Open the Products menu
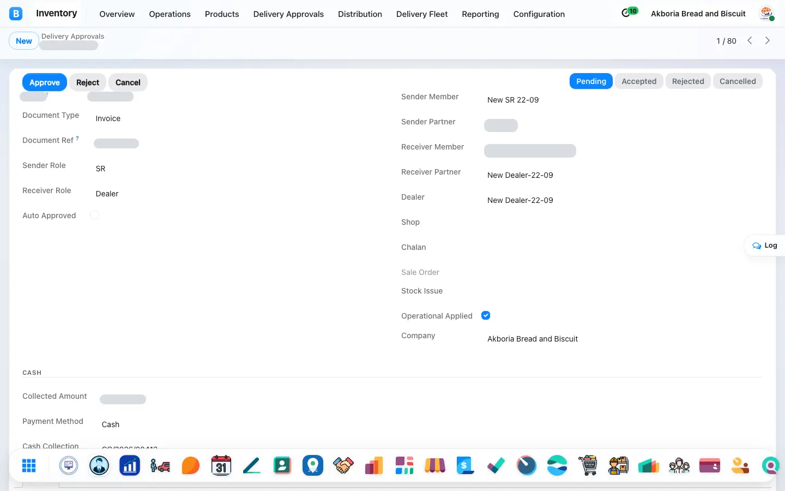Screen dimensions: 785x491 [x=222, y=14]
